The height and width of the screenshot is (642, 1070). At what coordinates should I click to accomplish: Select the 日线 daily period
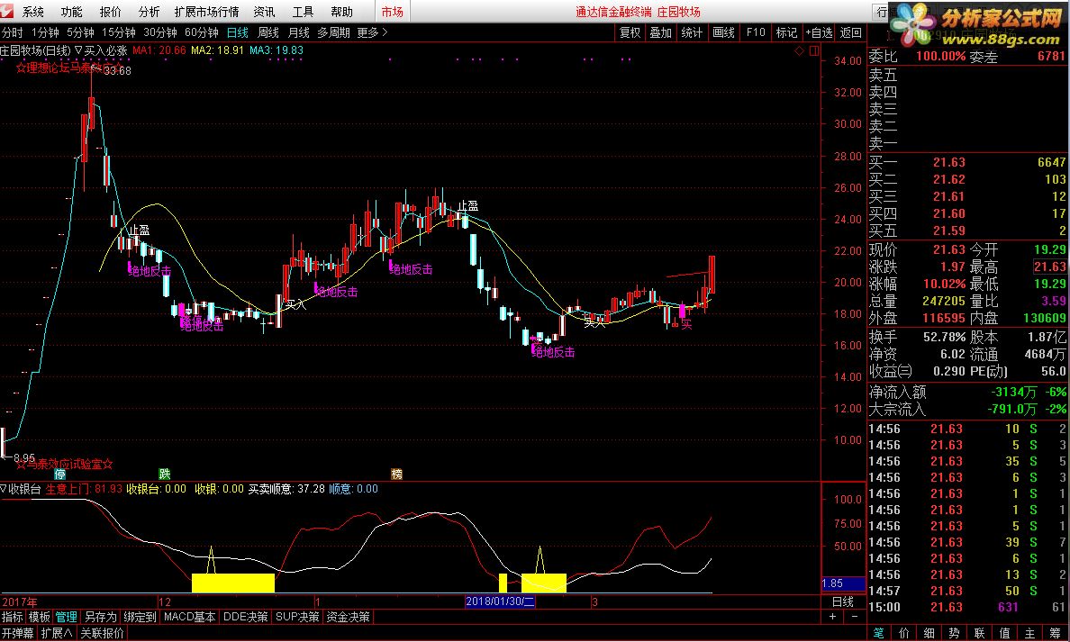tap(238, 32)
